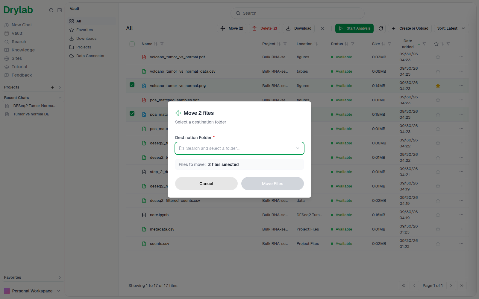The width and height of the screenshot is (479, 299).
Task: Clear selection with X icon in toolbar
Action: click(x=322, y=28)
